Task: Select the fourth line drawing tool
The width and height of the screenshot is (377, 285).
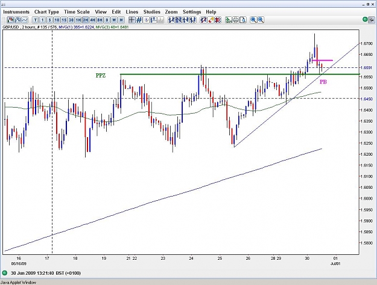Action: point(193,20)
